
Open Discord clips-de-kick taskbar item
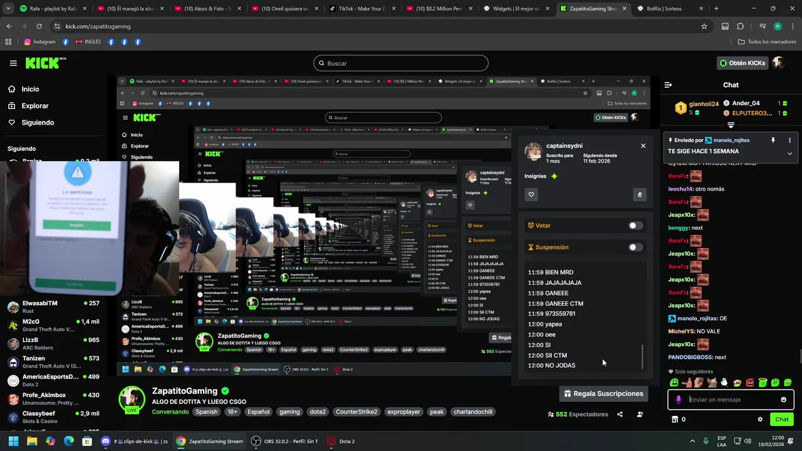(134, 441)
